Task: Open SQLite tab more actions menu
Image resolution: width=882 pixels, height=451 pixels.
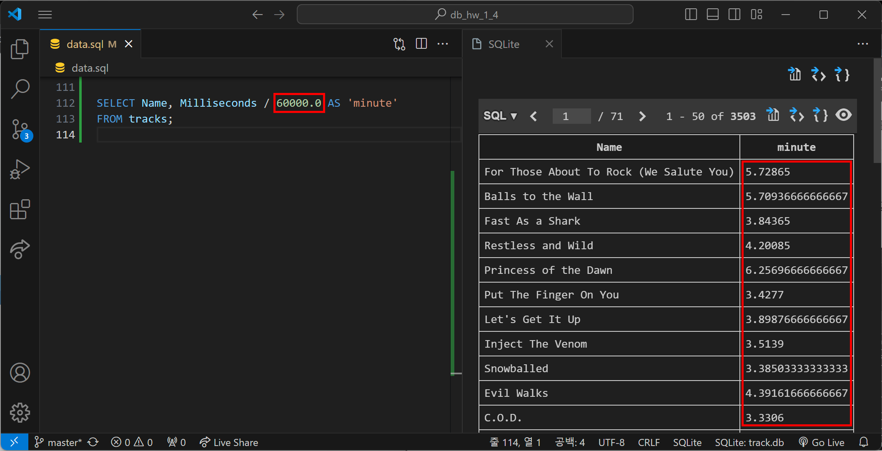Action: point(862,44)
